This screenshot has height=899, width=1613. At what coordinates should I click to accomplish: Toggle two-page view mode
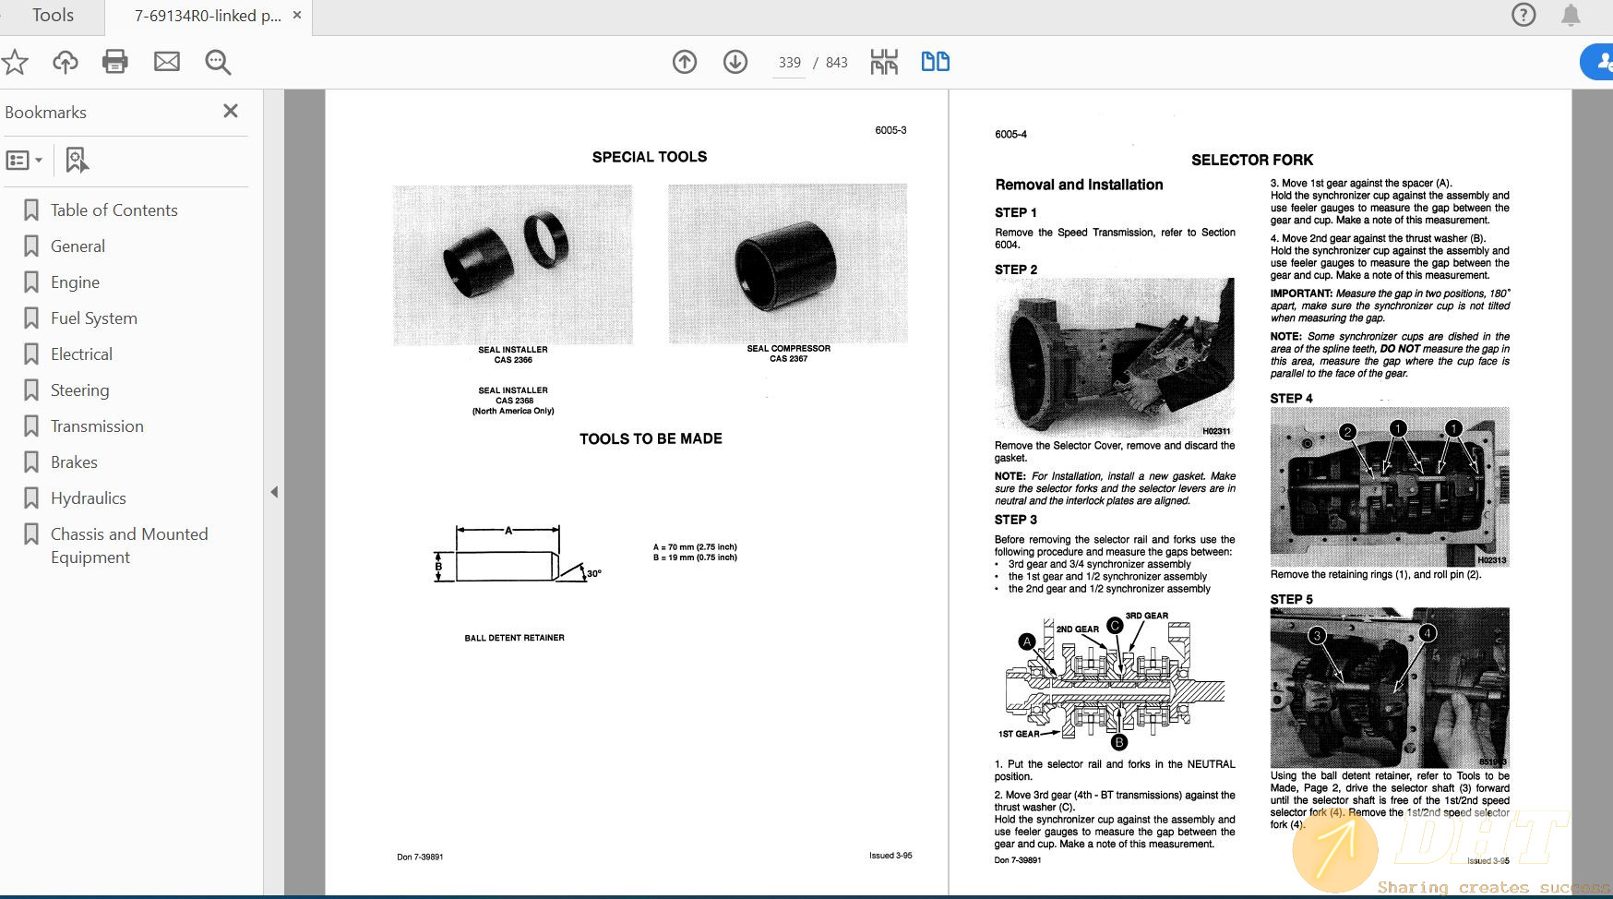(935, 62)
